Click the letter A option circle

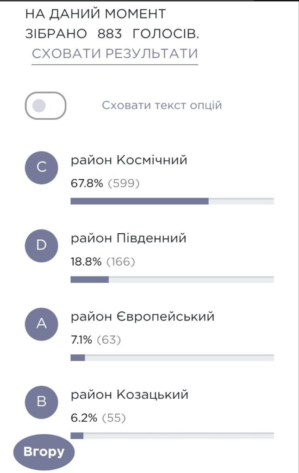[42, 324]
